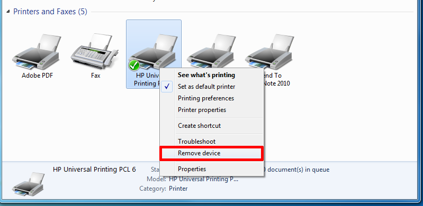Choose Troubleshoot from the context menu

coord(196,142)
